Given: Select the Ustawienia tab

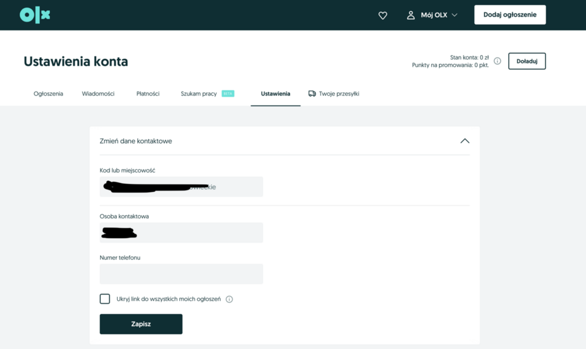Looking at the screenshot, I should [275, 93].
